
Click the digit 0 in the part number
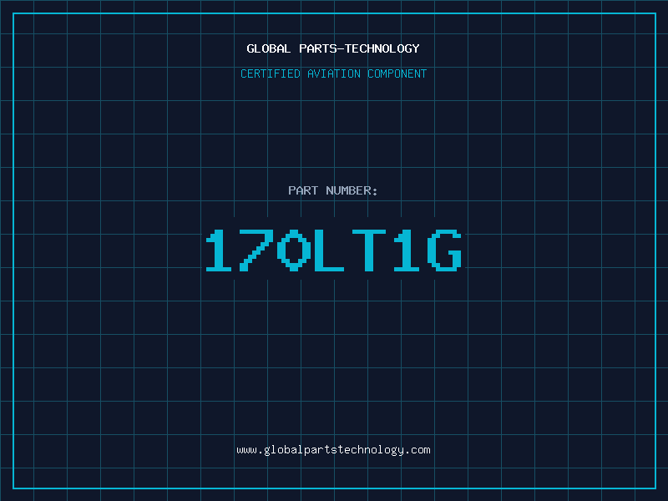294,250
